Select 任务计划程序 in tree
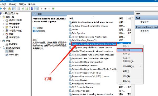Screen dimensions: 158x96 click(x=15, y=20)
